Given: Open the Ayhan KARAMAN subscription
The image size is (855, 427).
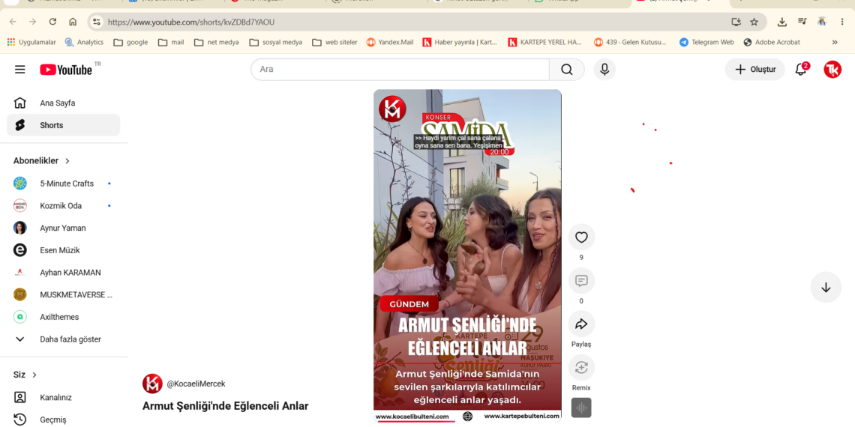Looking at the screenshot, I should click(63, 273).
